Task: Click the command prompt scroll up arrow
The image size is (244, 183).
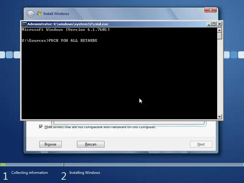Action: click(x=219, y=30)
